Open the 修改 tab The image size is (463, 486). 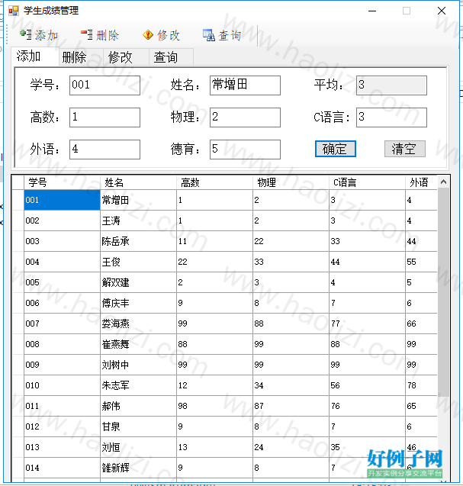[127, 57]
